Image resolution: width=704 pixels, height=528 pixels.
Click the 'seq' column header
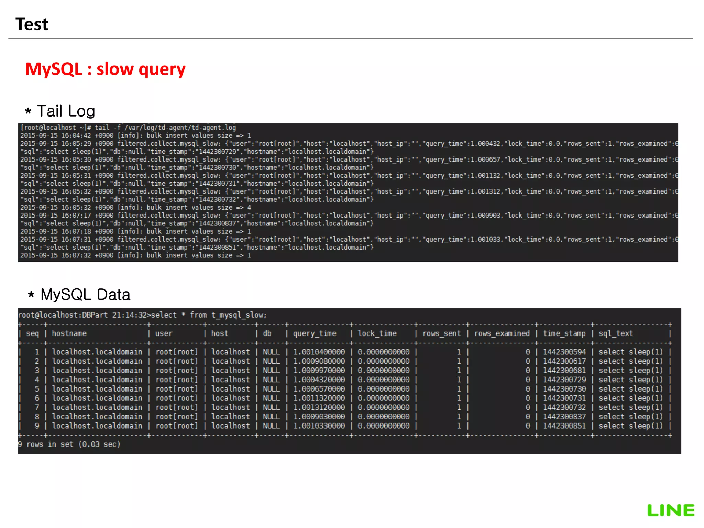pyautogui.click(x=33, y=333)
